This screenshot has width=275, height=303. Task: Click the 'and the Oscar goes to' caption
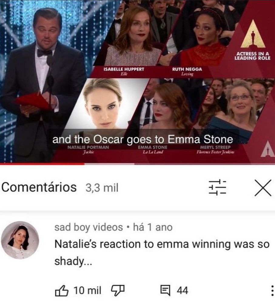coord(109,139)
